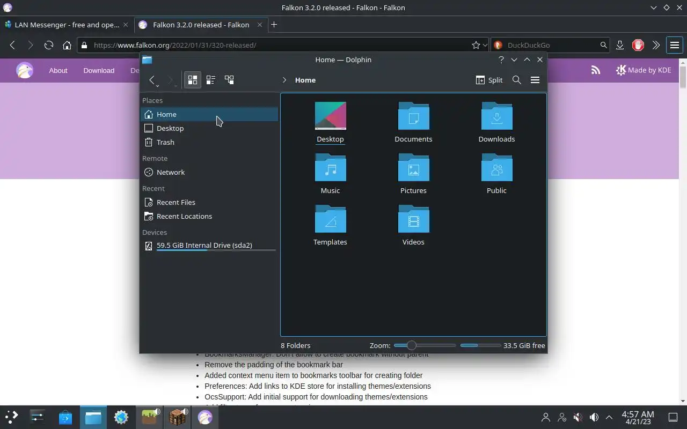
Task: Click Download link on Falkon website
Action: 99,70
